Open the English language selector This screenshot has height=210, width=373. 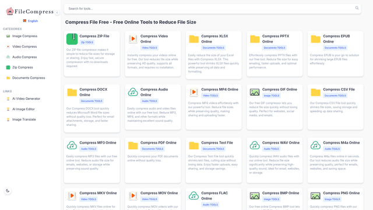(30, 21)
